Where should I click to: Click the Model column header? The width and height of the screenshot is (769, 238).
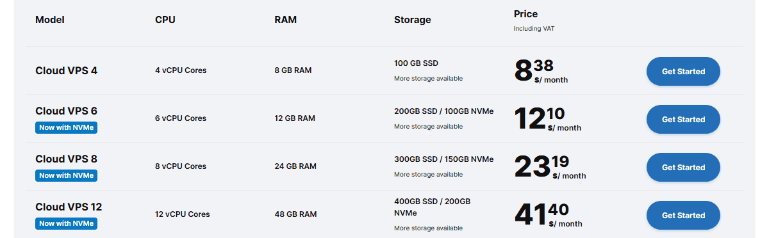click(x=50, y=20)
